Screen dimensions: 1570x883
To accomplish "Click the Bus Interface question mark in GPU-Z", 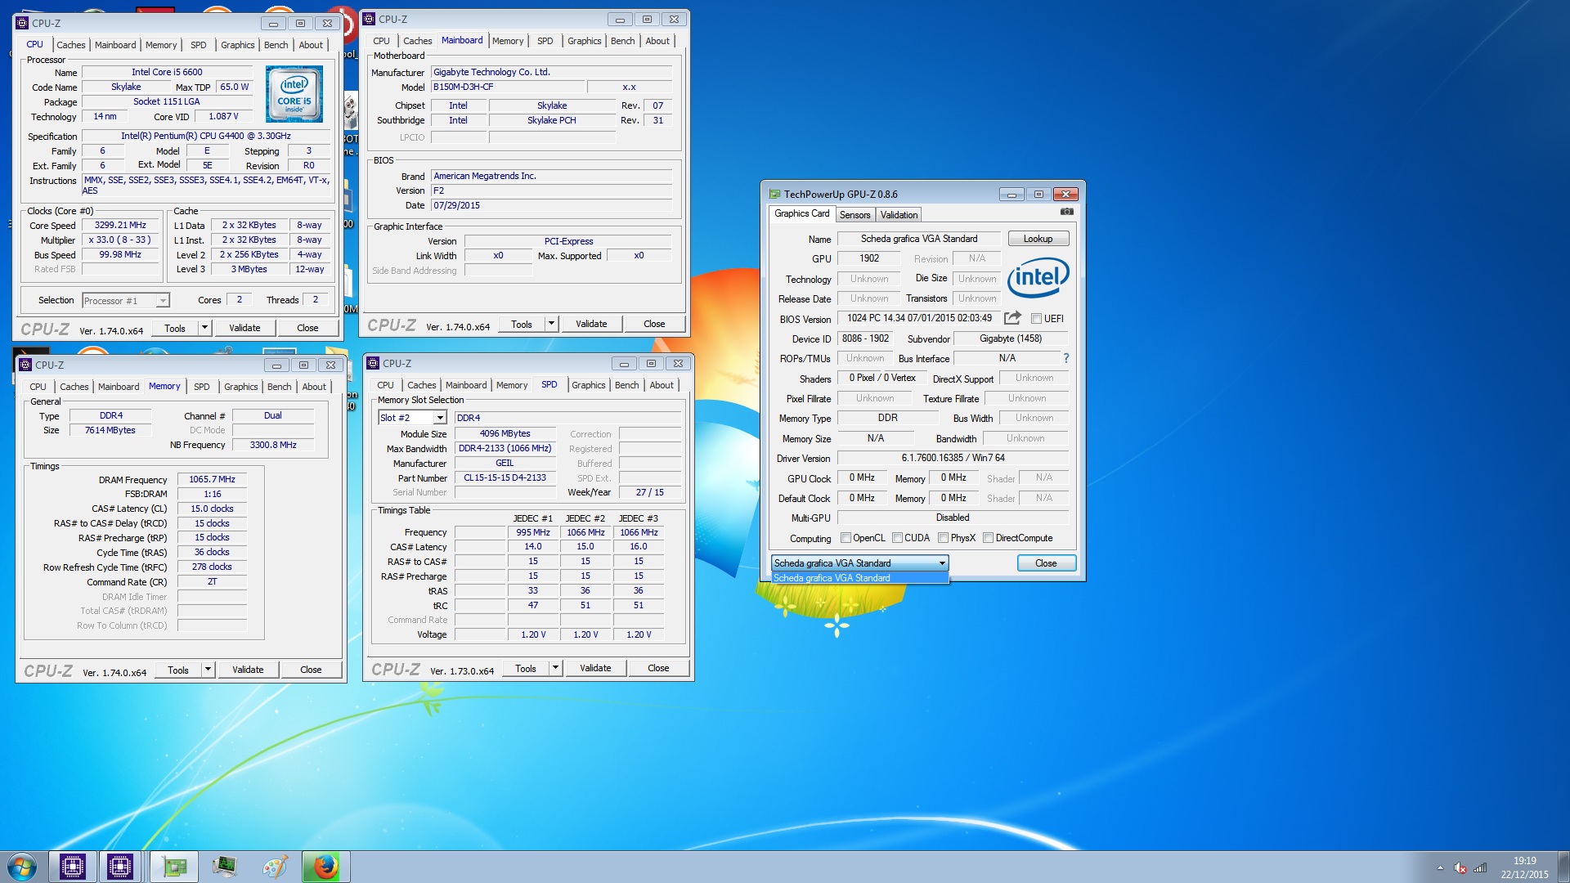I will point(1065,358).
